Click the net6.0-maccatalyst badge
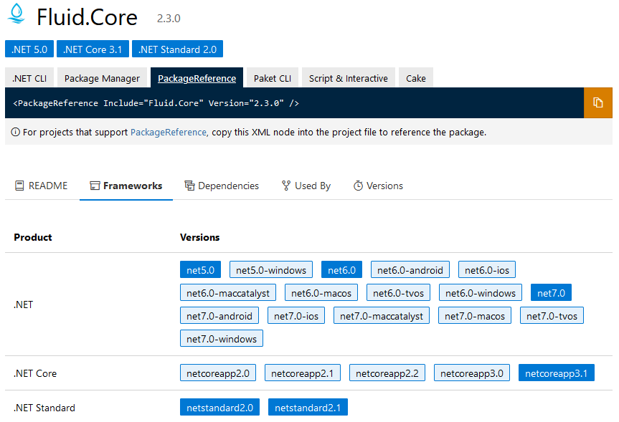 228,292
